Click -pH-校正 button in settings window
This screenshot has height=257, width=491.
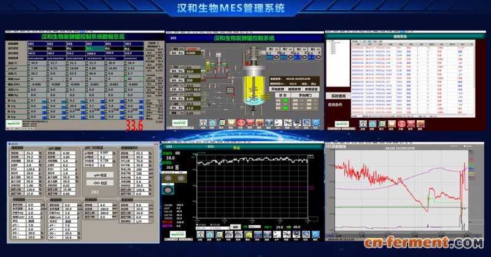coord(99,175)
